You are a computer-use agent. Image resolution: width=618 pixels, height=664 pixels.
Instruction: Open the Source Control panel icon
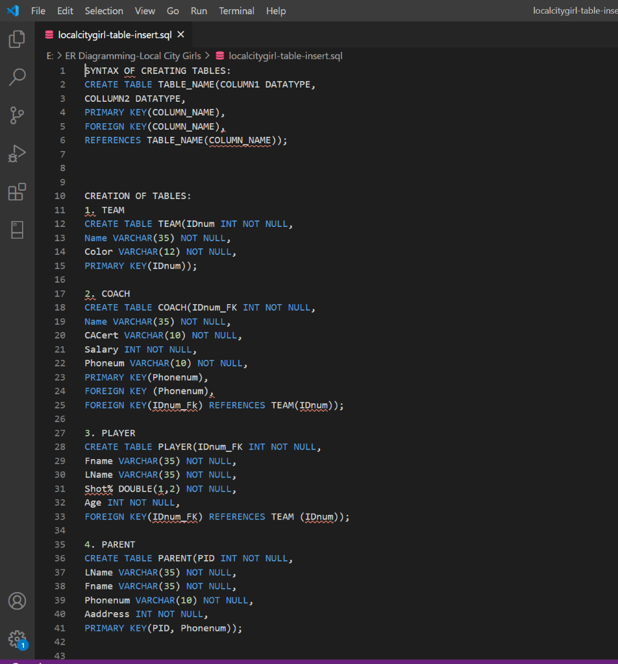pos(17,115)
